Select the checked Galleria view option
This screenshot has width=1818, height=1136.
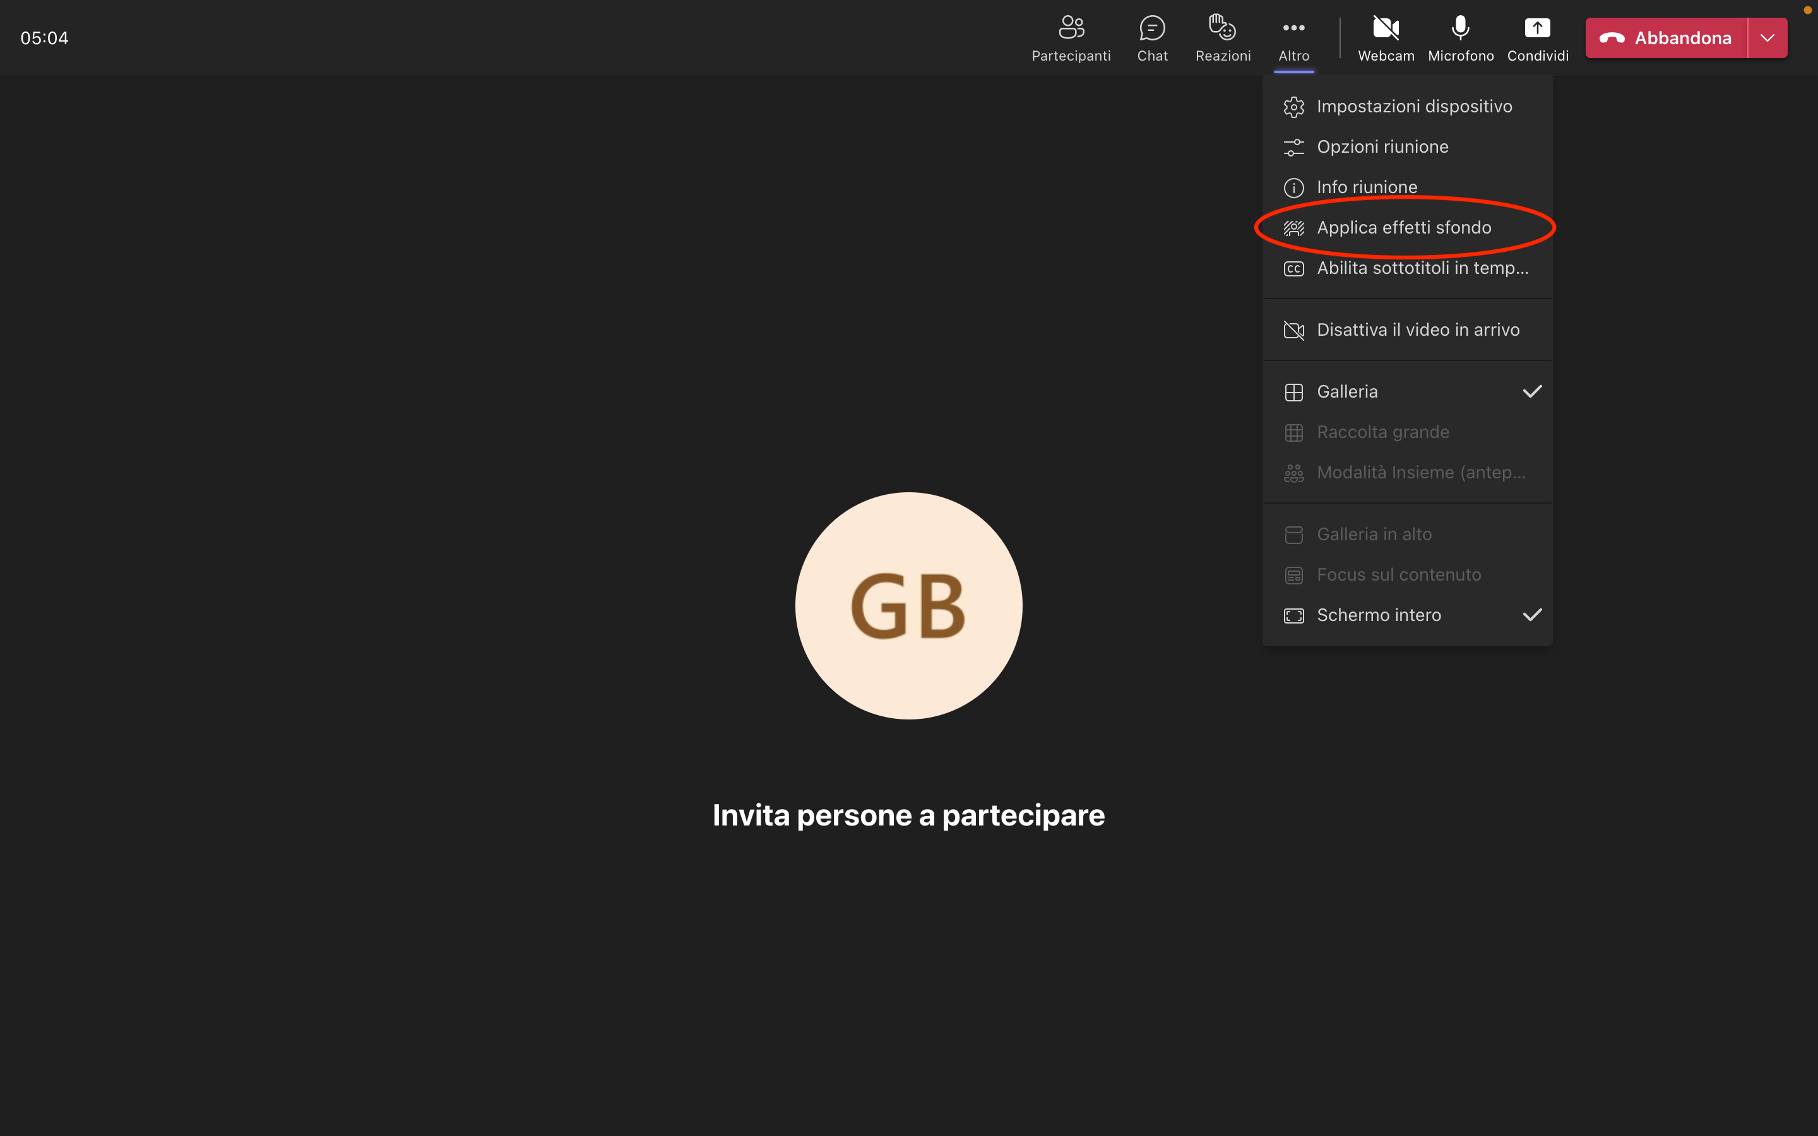click(x=1347, y=392)
